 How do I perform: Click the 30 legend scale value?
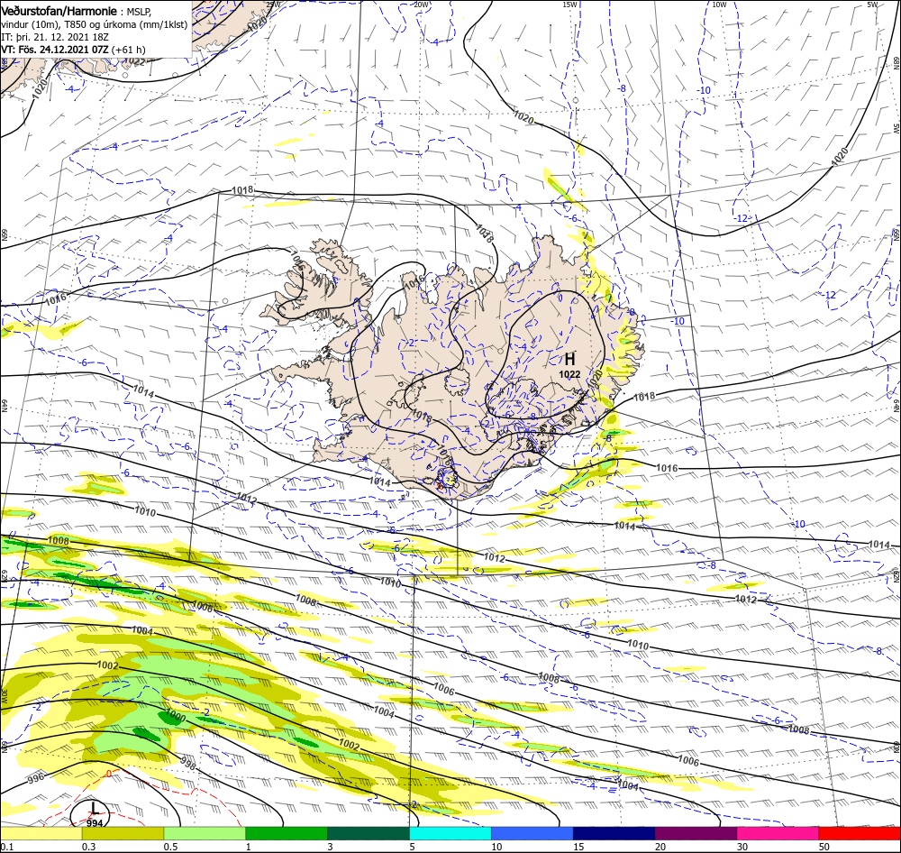[742, 847]
